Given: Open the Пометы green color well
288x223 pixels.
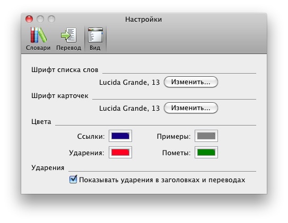Looking at the screenshot, I should (206, 152).
